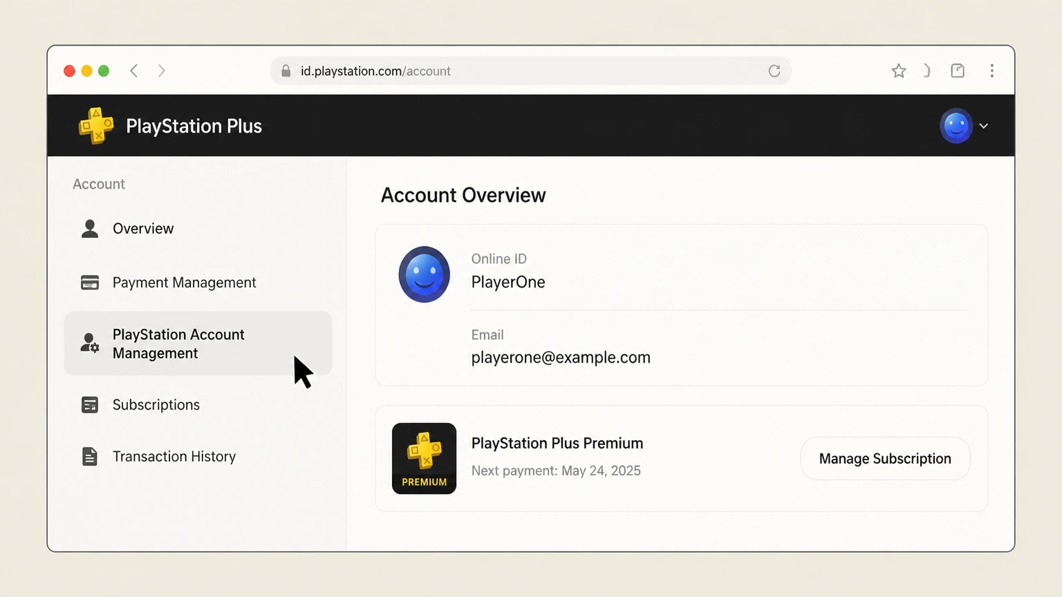Click the Online ID label

click(499, 259)
